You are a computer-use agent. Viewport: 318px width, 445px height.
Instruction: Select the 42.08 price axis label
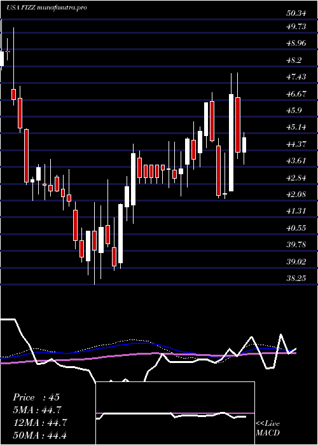(x=296, y=194)
